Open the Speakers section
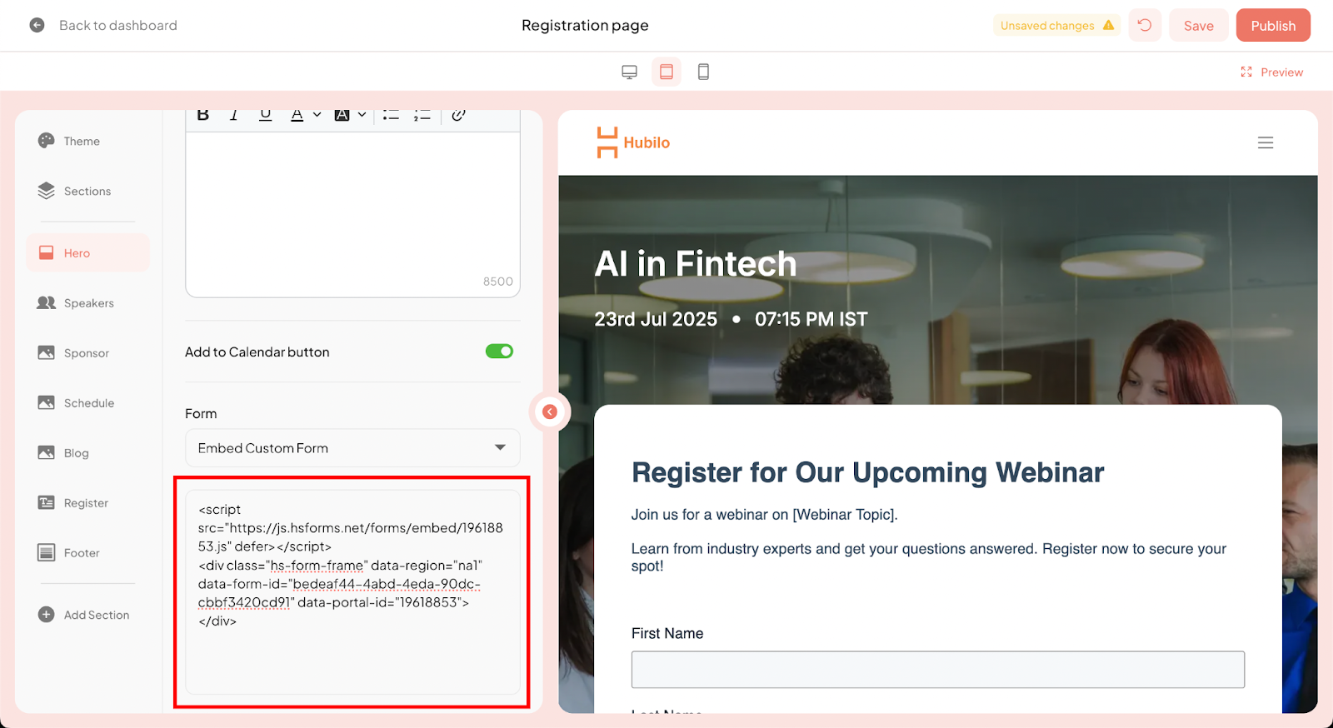 pyautogui.click(x=88, y=303)
